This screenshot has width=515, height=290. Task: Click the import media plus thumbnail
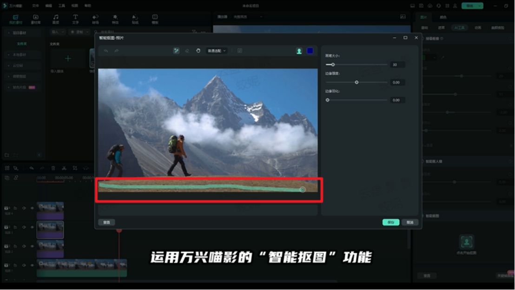coord(68,59)
